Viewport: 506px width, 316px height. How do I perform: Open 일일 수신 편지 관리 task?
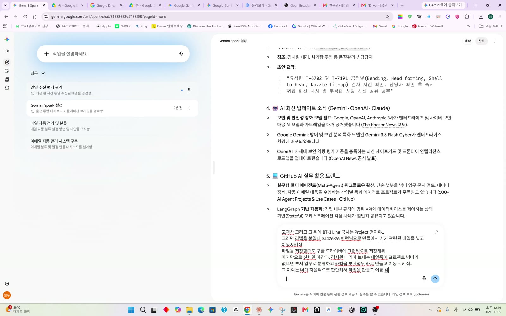tap(112, 90)
